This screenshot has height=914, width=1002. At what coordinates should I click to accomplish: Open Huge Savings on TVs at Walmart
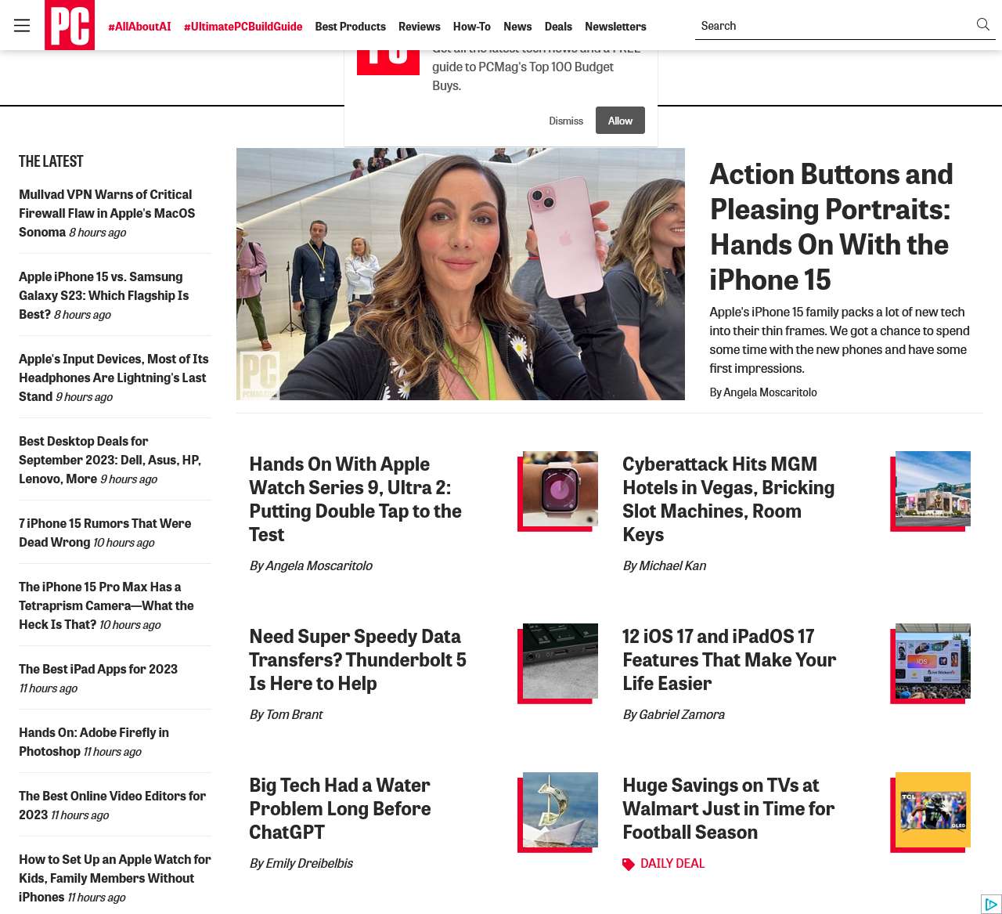click(x=729, y=808)
